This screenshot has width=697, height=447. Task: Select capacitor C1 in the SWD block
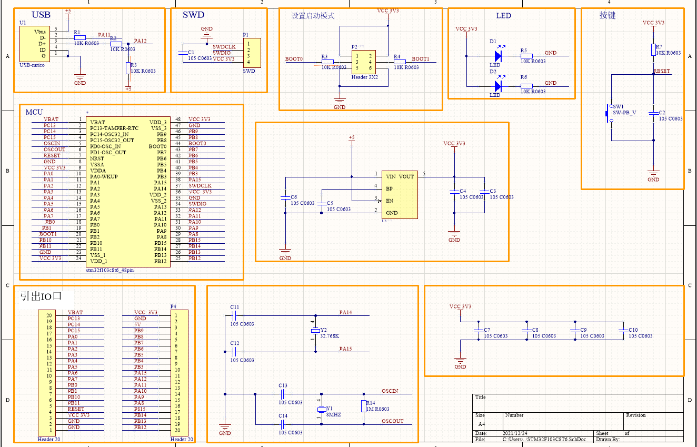(182, 53)
